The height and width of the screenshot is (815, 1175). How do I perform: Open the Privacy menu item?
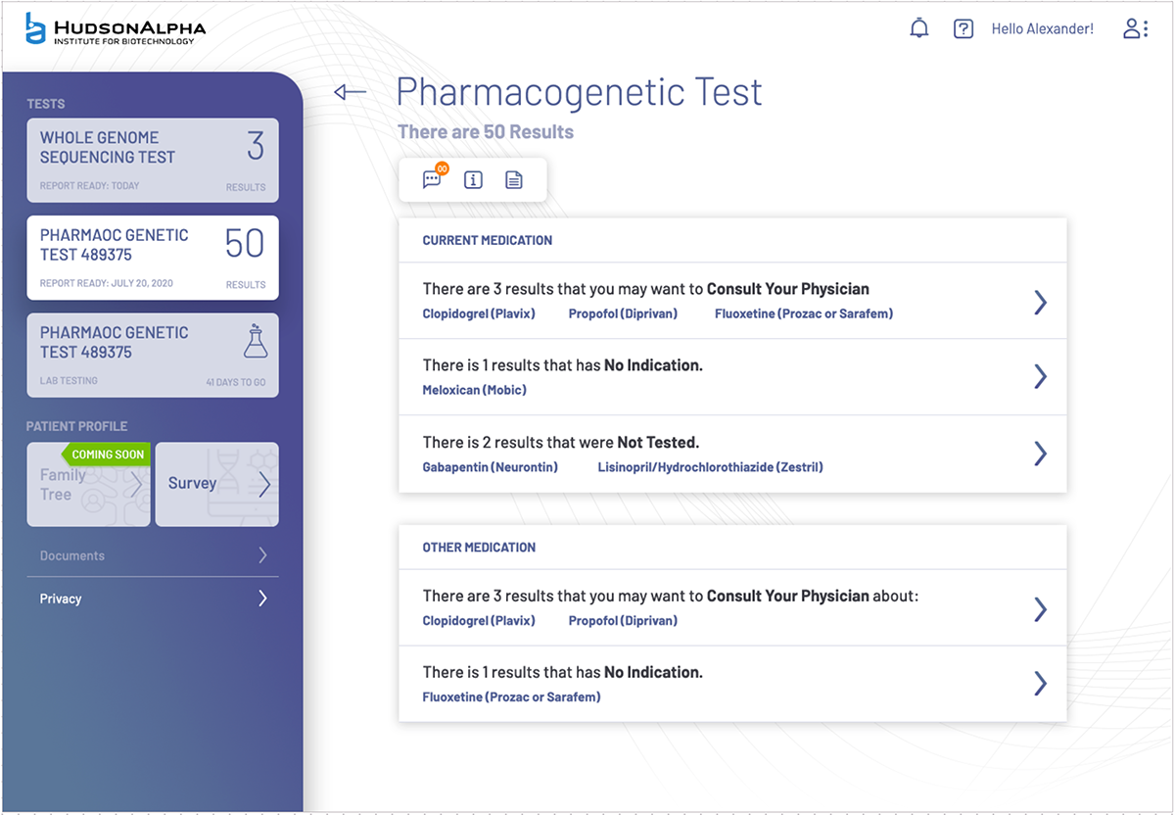(153, 599)
